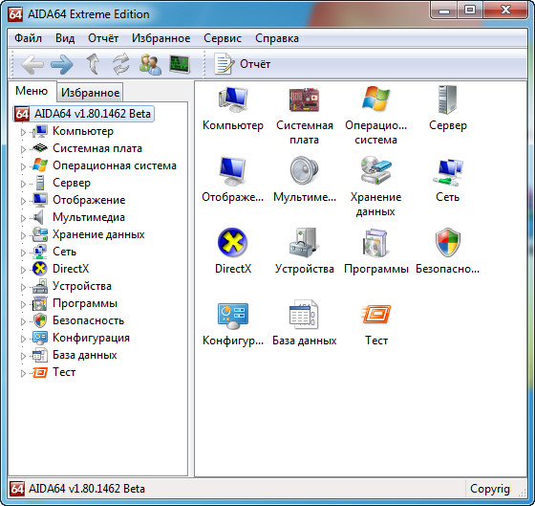Click the refresh arrows toolbar icon

(121, 64)
